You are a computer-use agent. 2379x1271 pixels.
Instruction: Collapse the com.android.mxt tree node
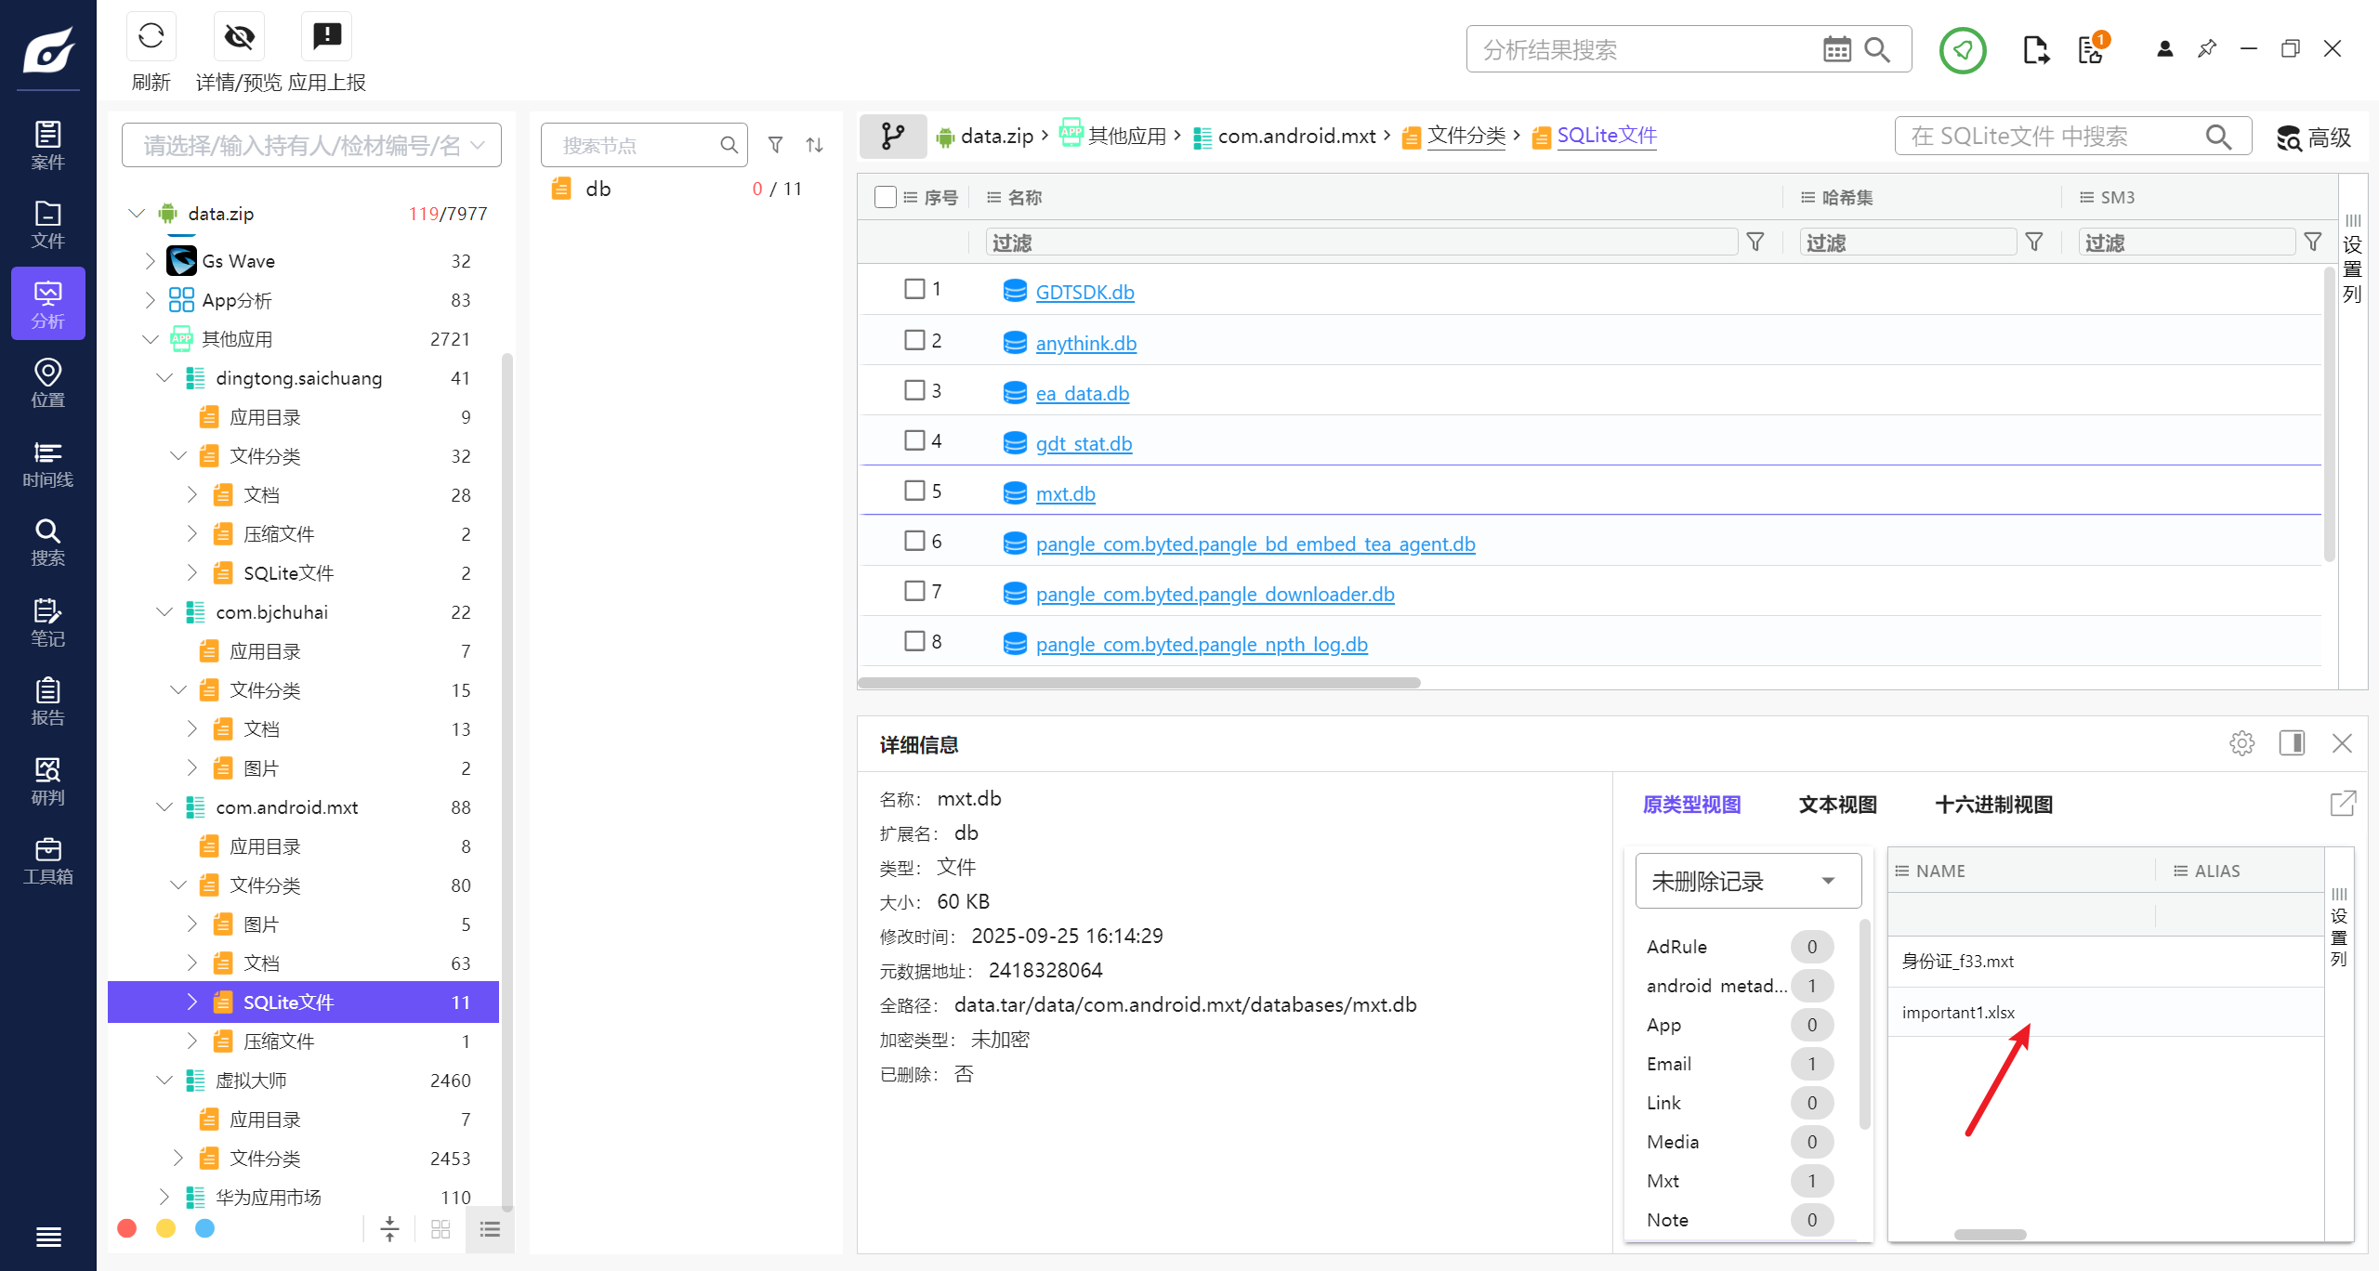click(164, 807)
